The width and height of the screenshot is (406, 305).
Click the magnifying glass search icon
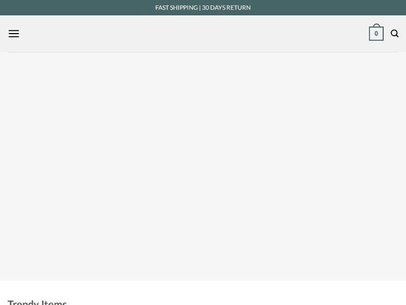coord(395,34)
